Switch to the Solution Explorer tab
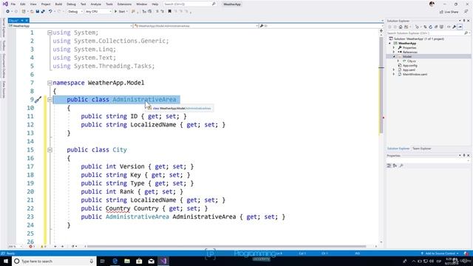The width and height of the screenshot is (473, 266). pyautogui.click(x=398, y=149)
